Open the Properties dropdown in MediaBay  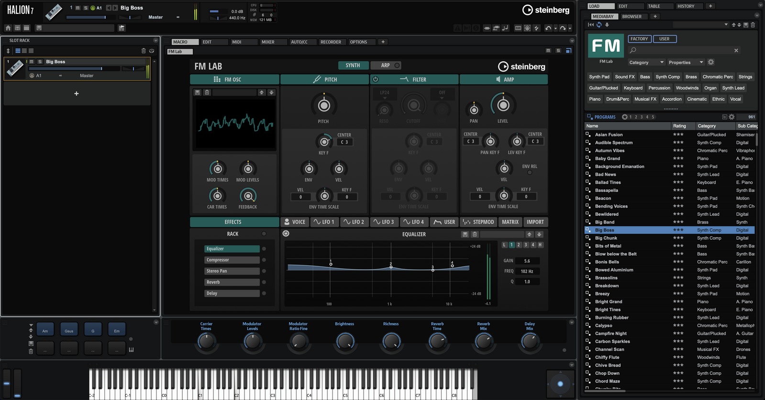click(686, 62)
